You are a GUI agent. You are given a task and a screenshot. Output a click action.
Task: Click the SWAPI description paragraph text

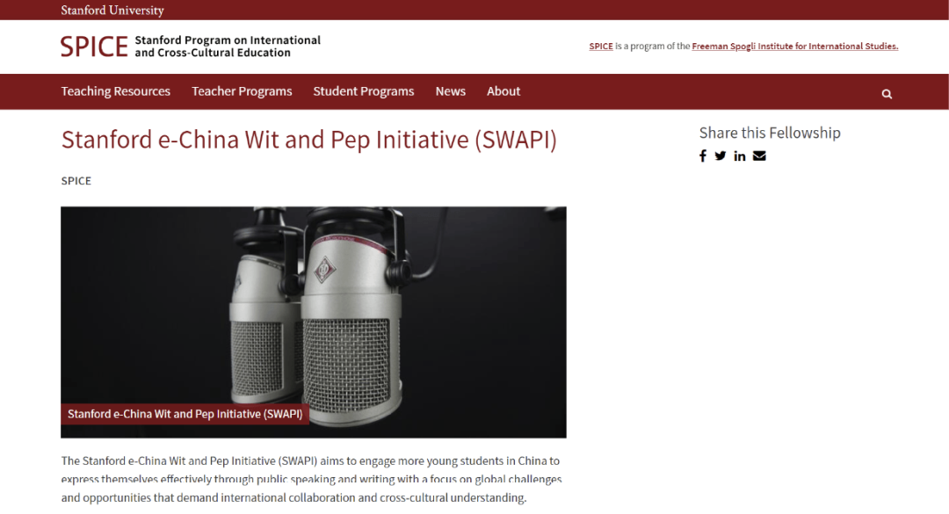(312, 479)
